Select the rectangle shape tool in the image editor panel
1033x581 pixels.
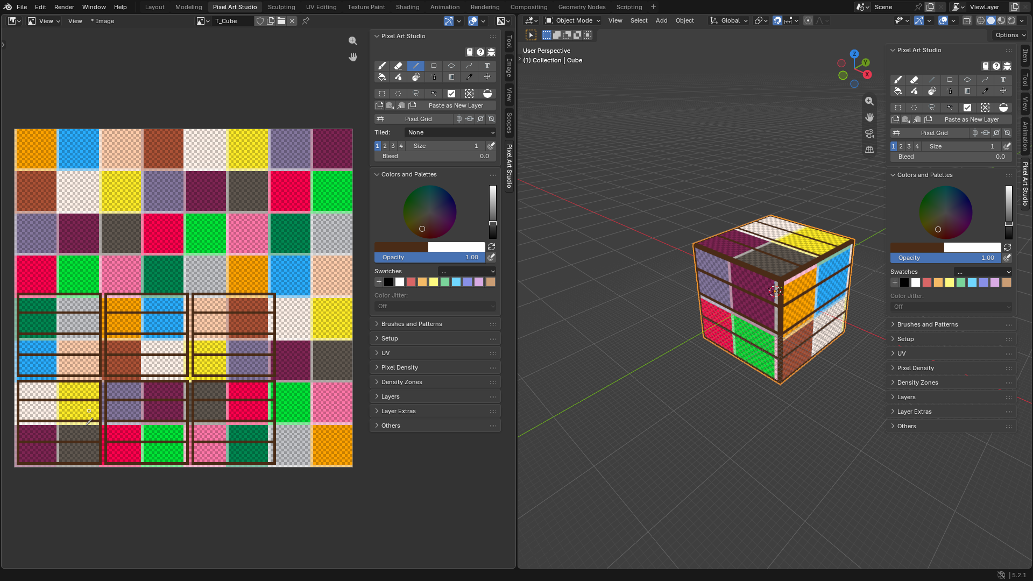point(434,66)
